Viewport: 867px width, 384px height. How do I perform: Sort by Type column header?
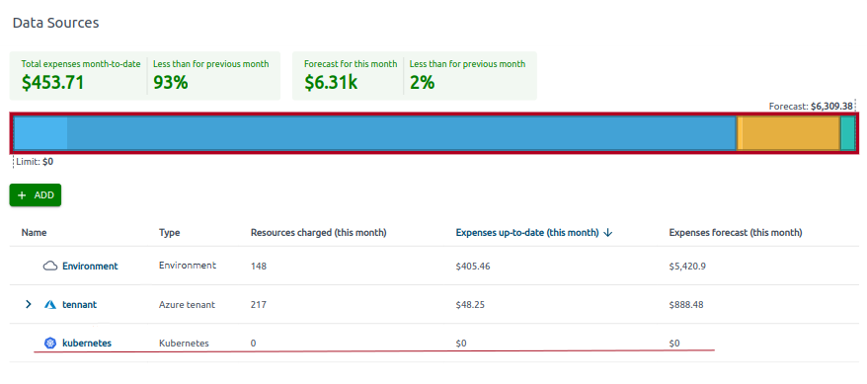pyautogui.click(x=169, y=233)
